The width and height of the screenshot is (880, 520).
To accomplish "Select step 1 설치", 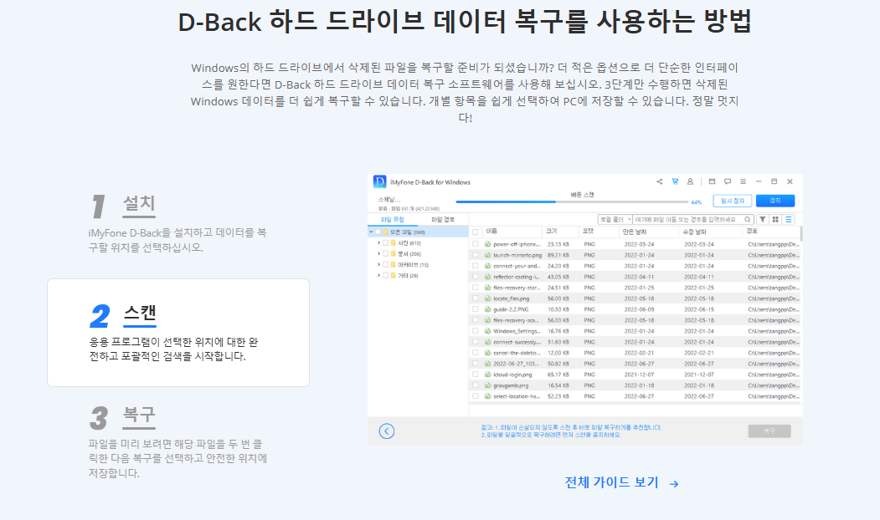I will (x=178, y=224).
